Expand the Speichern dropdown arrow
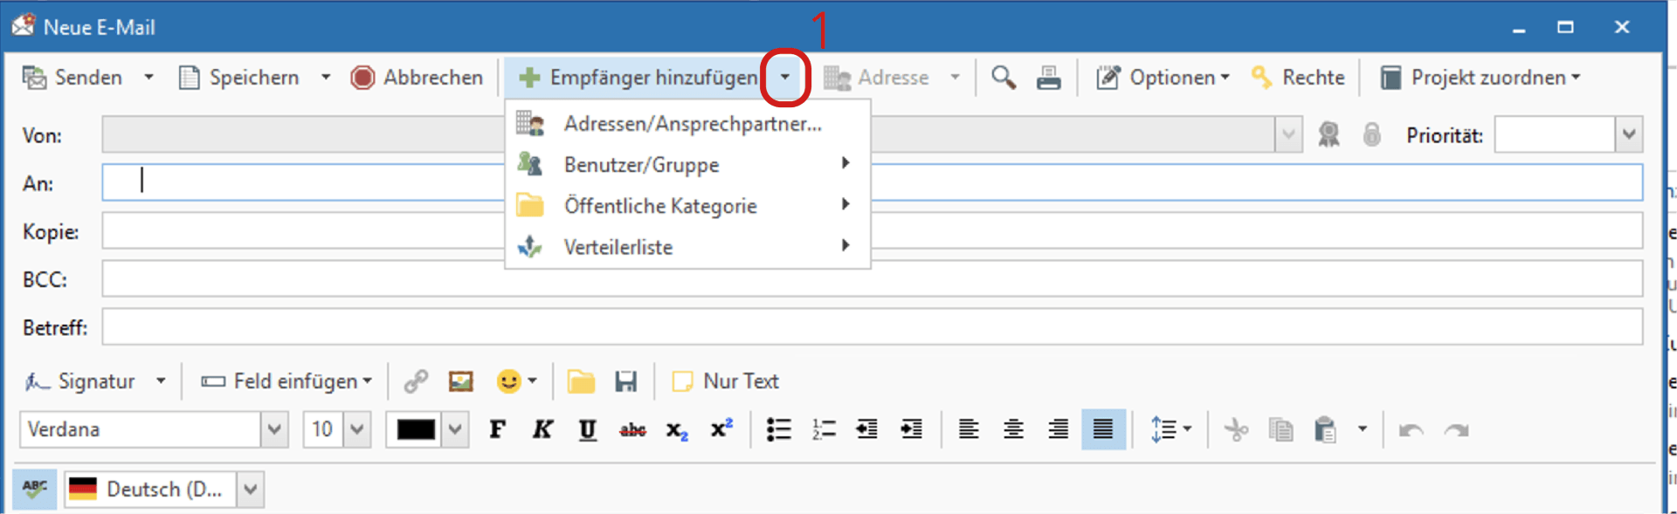Image resolution: width=1677 pixels, height=514 pixels. click(x=326, y=78)
